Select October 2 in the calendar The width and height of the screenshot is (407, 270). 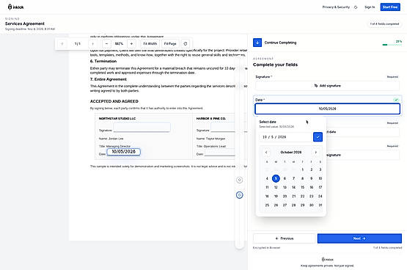tap(312, 169)
